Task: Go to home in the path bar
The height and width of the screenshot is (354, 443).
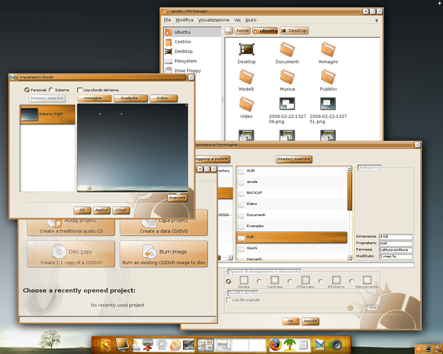Action: click(x=242, y=30)
